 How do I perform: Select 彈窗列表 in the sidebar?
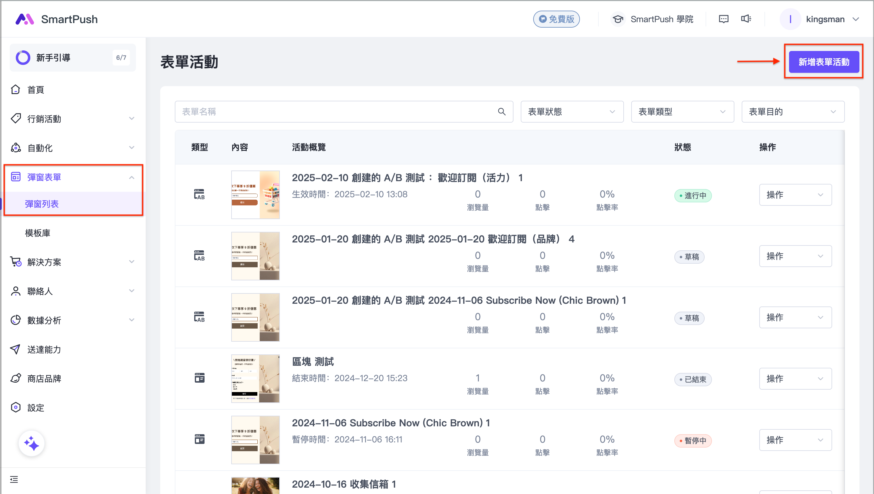42,204
